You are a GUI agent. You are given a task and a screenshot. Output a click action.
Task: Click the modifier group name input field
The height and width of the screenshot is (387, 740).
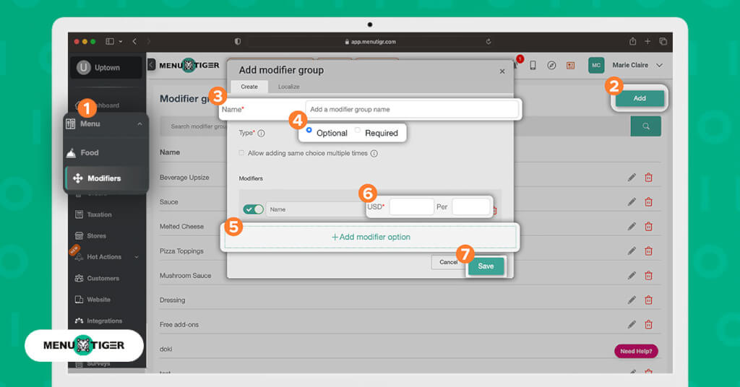(x=411, y=110)
